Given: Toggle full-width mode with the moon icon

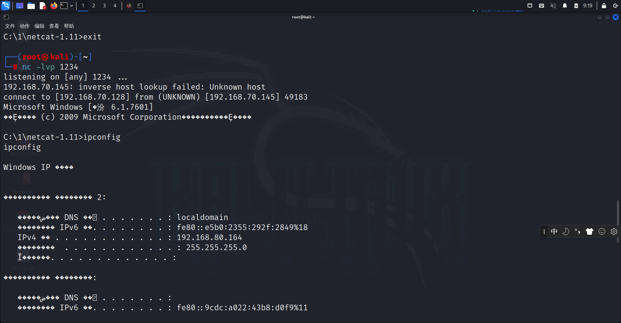Looking at the screenshot, I should pos(566,231).
